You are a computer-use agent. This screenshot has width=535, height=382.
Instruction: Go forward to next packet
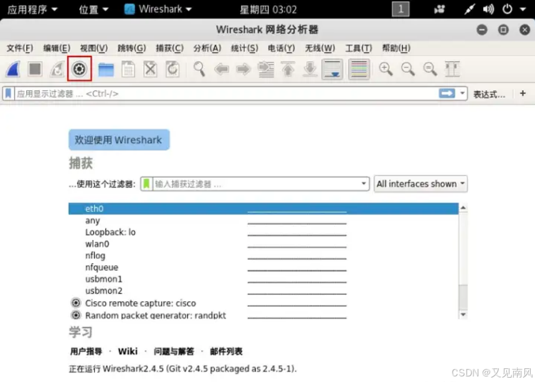click(244, 70)
